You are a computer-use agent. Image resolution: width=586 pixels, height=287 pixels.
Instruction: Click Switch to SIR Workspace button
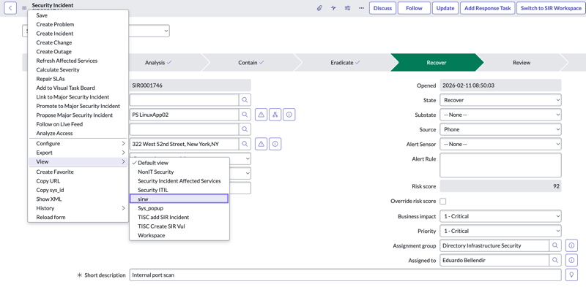pos(551,8)
